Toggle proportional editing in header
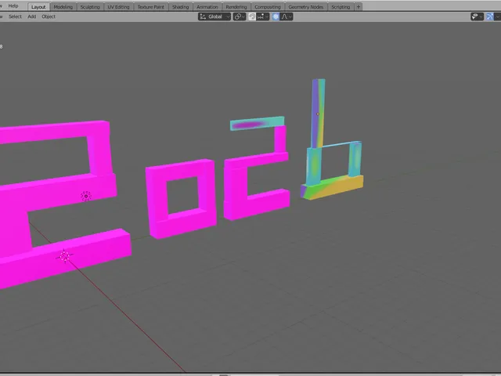Screen dimensions: 501x376 coord(276,16)
